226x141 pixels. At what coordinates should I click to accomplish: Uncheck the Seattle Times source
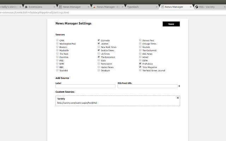click(x=99, y=50)
